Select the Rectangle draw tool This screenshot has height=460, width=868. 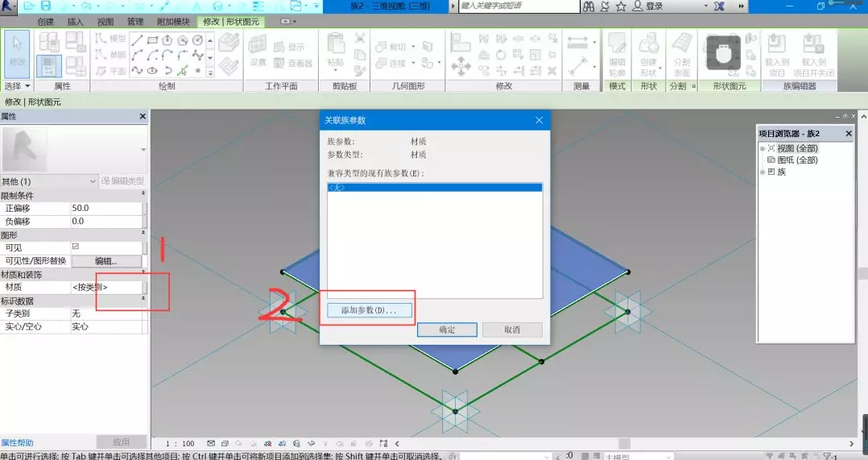153,39
